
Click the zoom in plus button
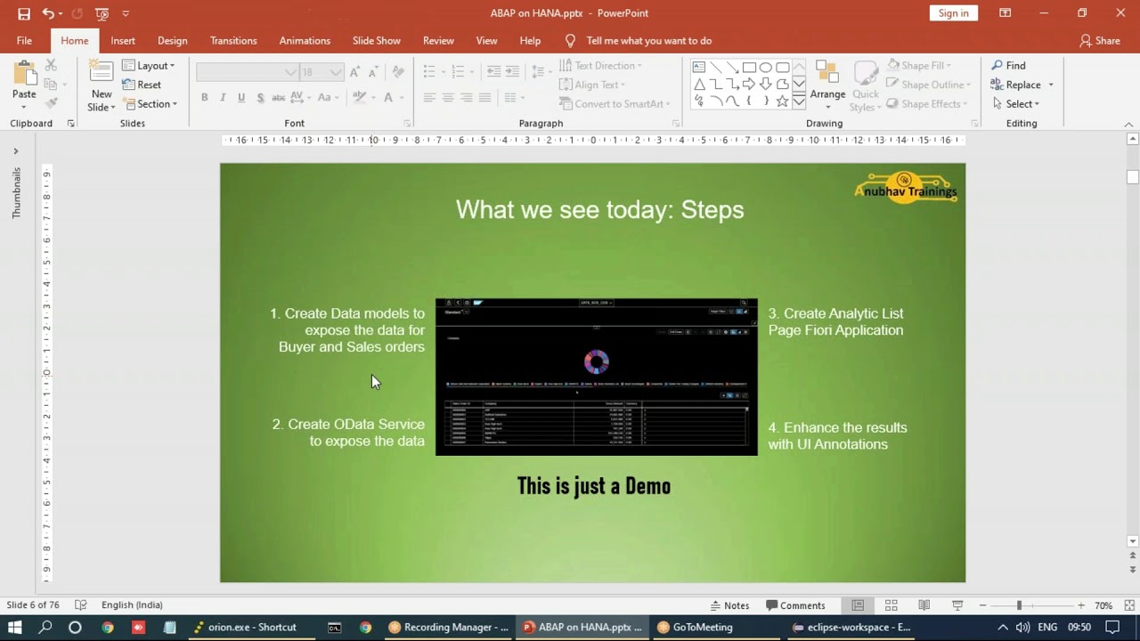point(1081,605)
